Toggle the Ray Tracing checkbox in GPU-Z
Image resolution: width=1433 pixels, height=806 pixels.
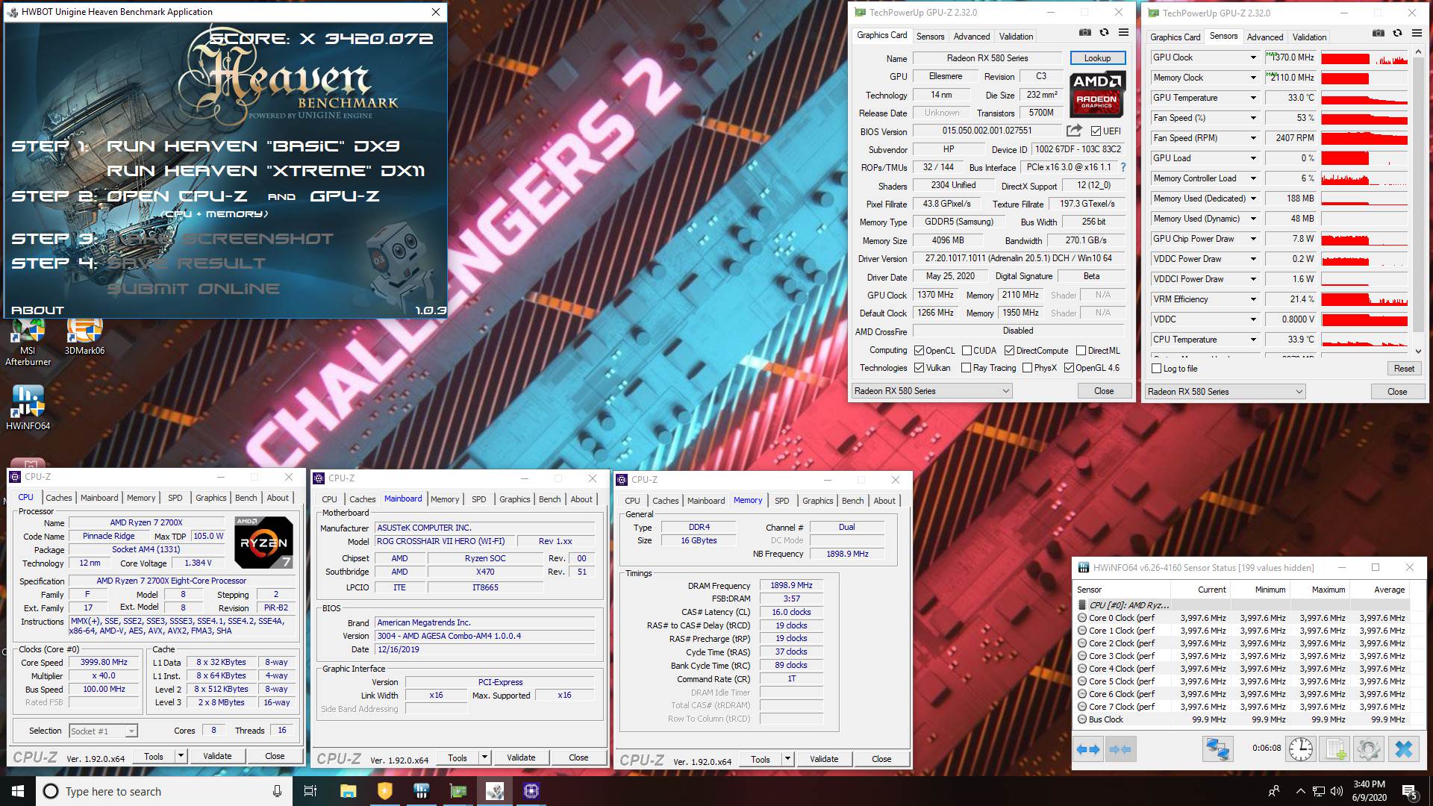coord(967,368)
